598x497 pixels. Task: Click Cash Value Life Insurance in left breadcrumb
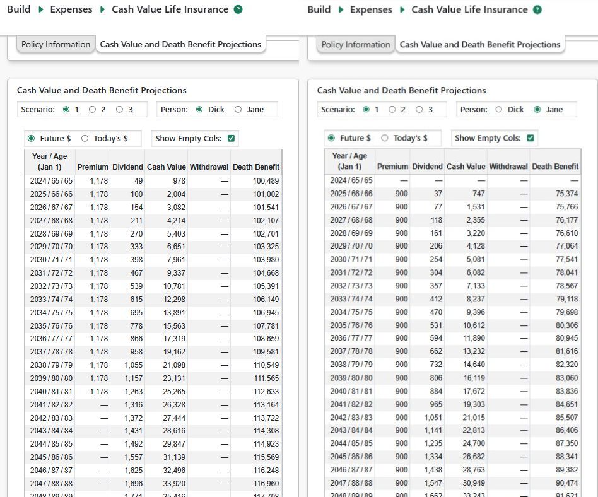(170, 9)
